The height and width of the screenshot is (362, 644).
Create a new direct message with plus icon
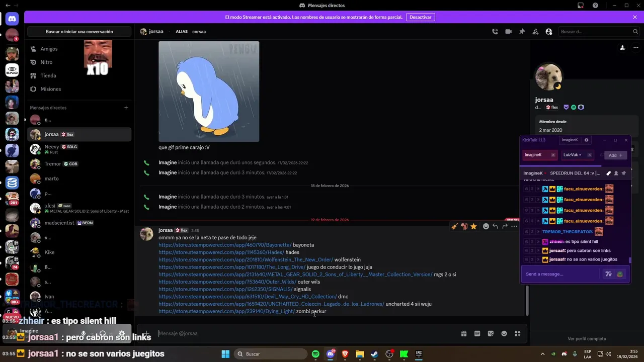[x=126, y=108]
